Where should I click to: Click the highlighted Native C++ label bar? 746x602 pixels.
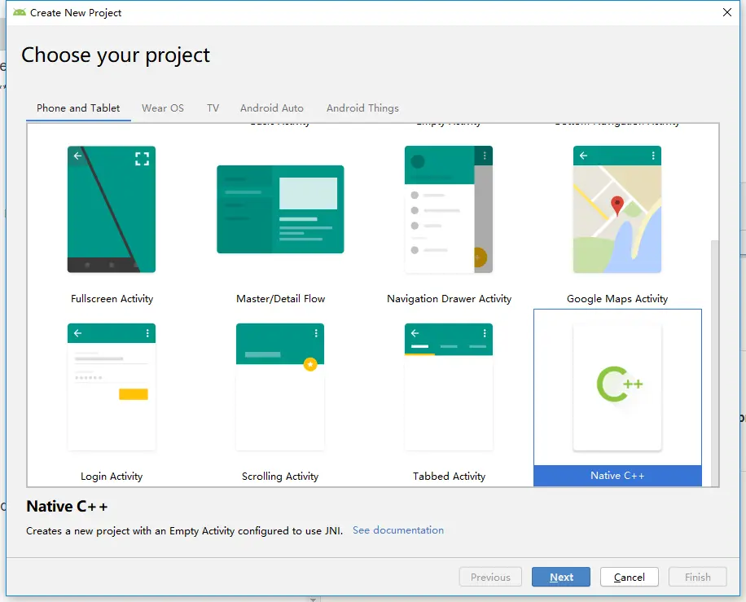tap(617, 476)
